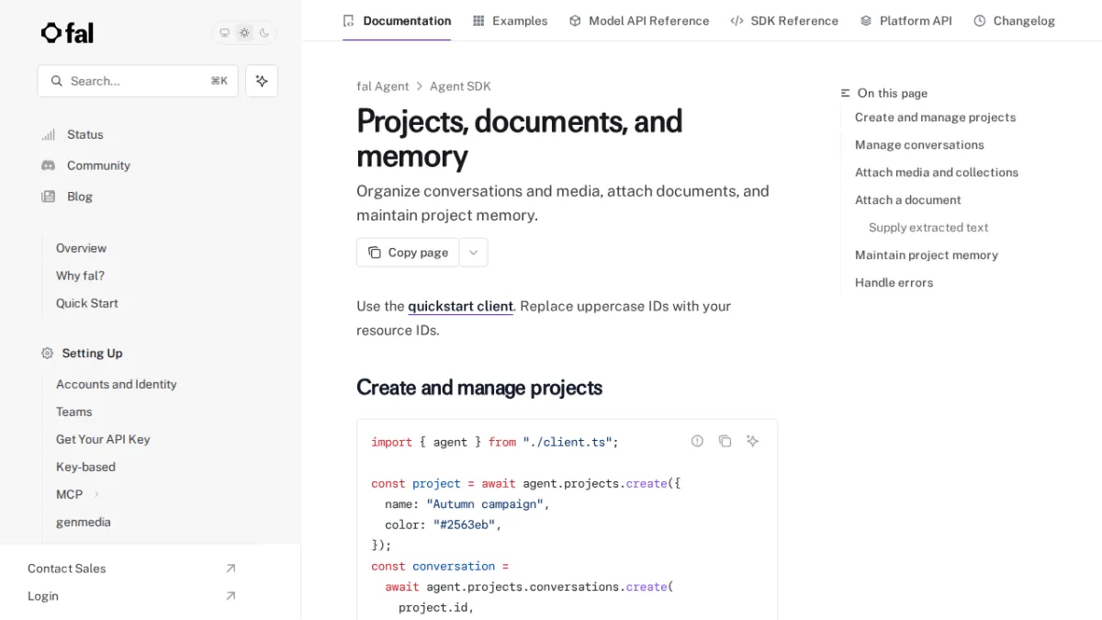1102x620 pixels.
Task: Open Get Your API Key page
Action: (x=103, y=439)
